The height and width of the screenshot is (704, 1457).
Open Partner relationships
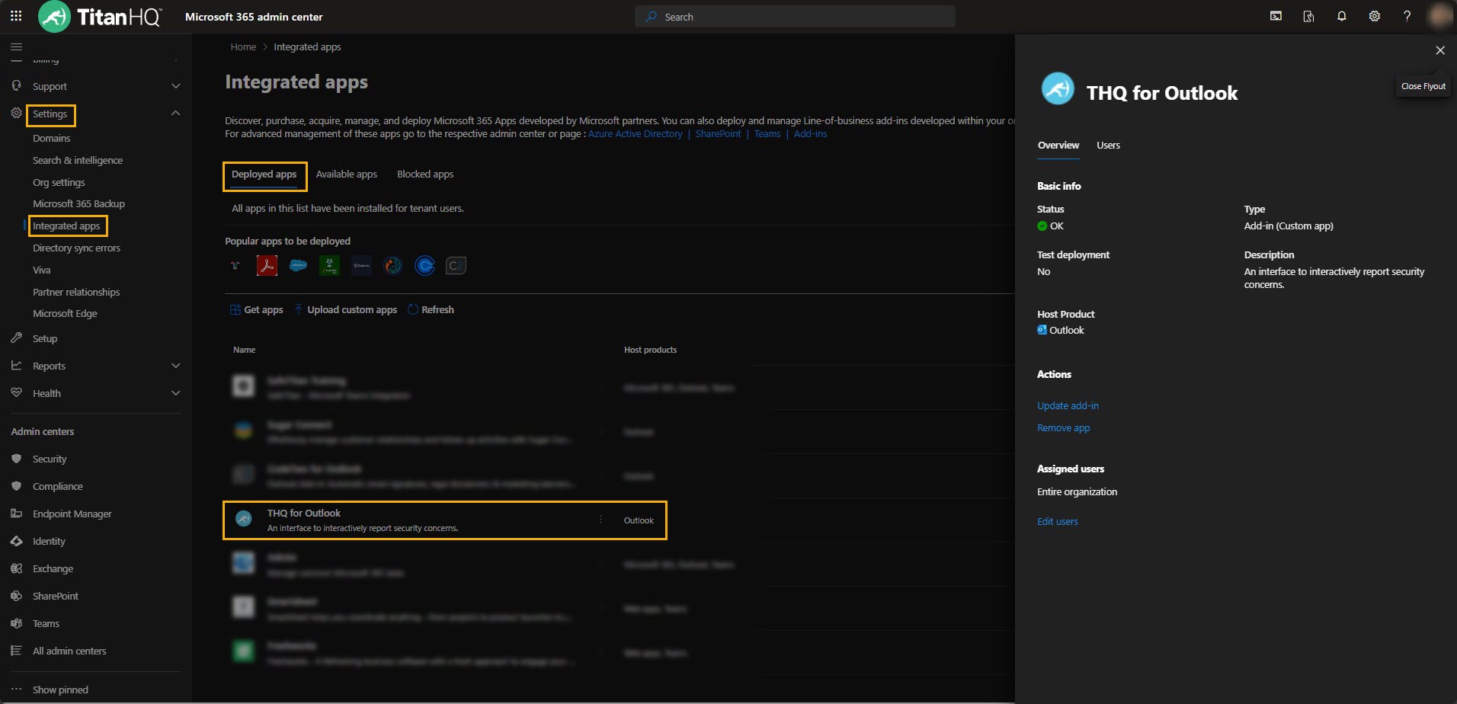point(76,293)
